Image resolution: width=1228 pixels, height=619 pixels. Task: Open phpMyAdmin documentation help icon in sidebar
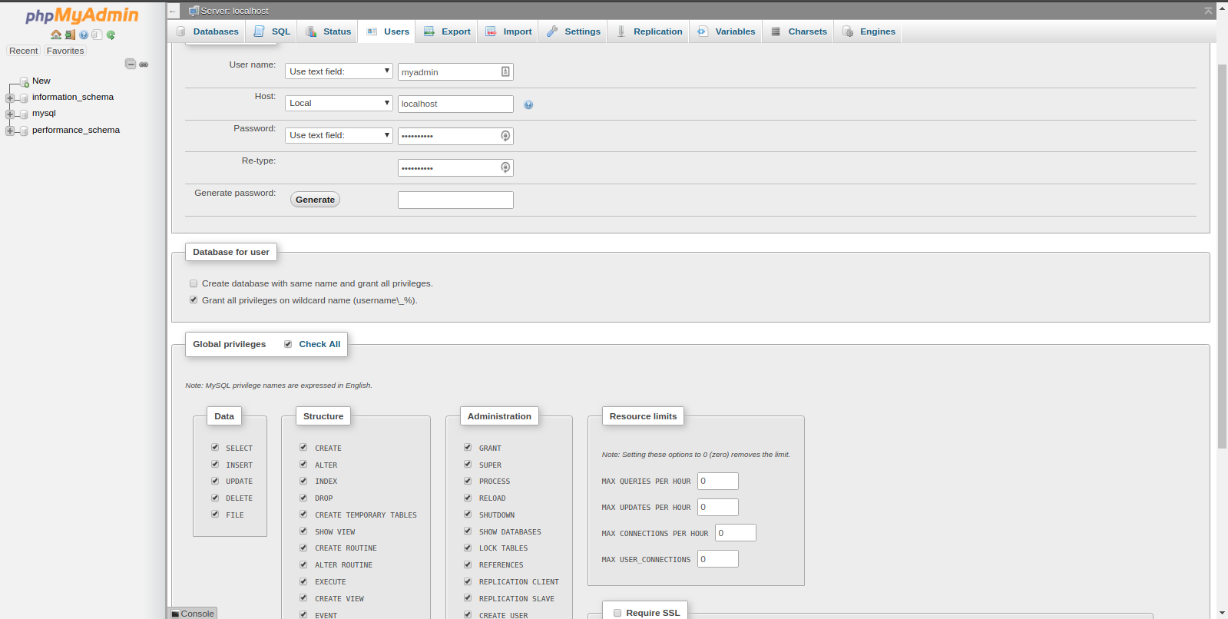click(x=84, y=35)
